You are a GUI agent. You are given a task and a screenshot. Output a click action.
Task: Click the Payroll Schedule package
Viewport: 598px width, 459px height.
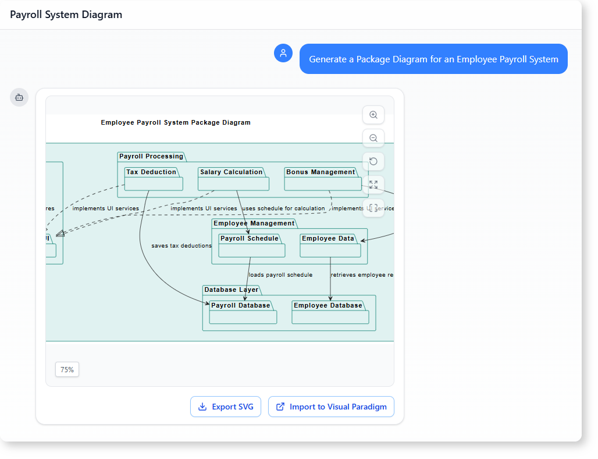click(252, 246)
